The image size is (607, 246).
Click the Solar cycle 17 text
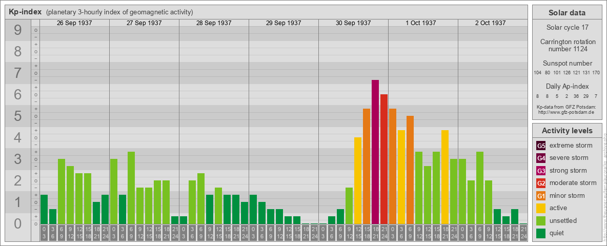pos(566,28)
